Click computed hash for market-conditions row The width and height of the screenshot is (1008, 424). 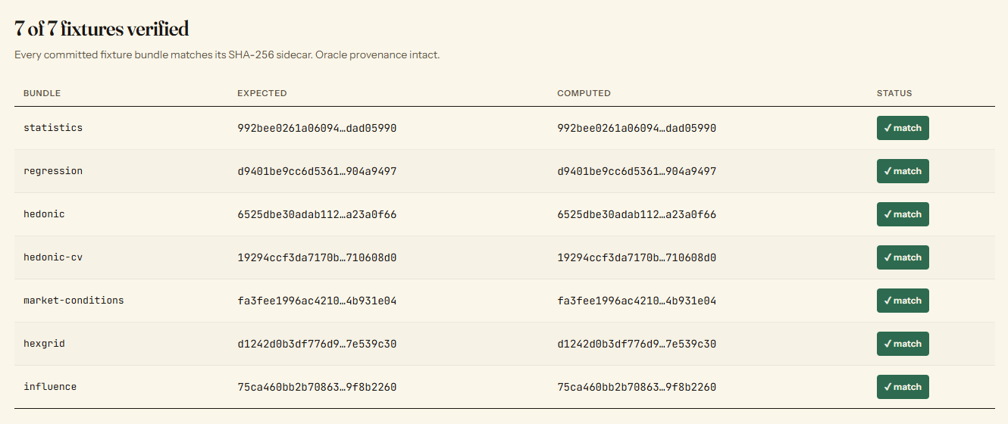click(x=637, y=301)
